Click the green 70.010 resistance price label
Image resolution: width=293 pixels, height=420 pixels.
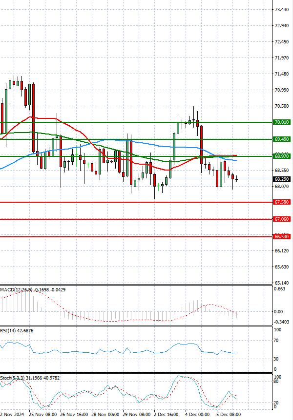point(282,122)
